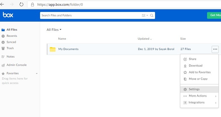The width and height of the screenshot is (221, 117).
Task: Sort by the Updated column
Action: pos(145,39)
